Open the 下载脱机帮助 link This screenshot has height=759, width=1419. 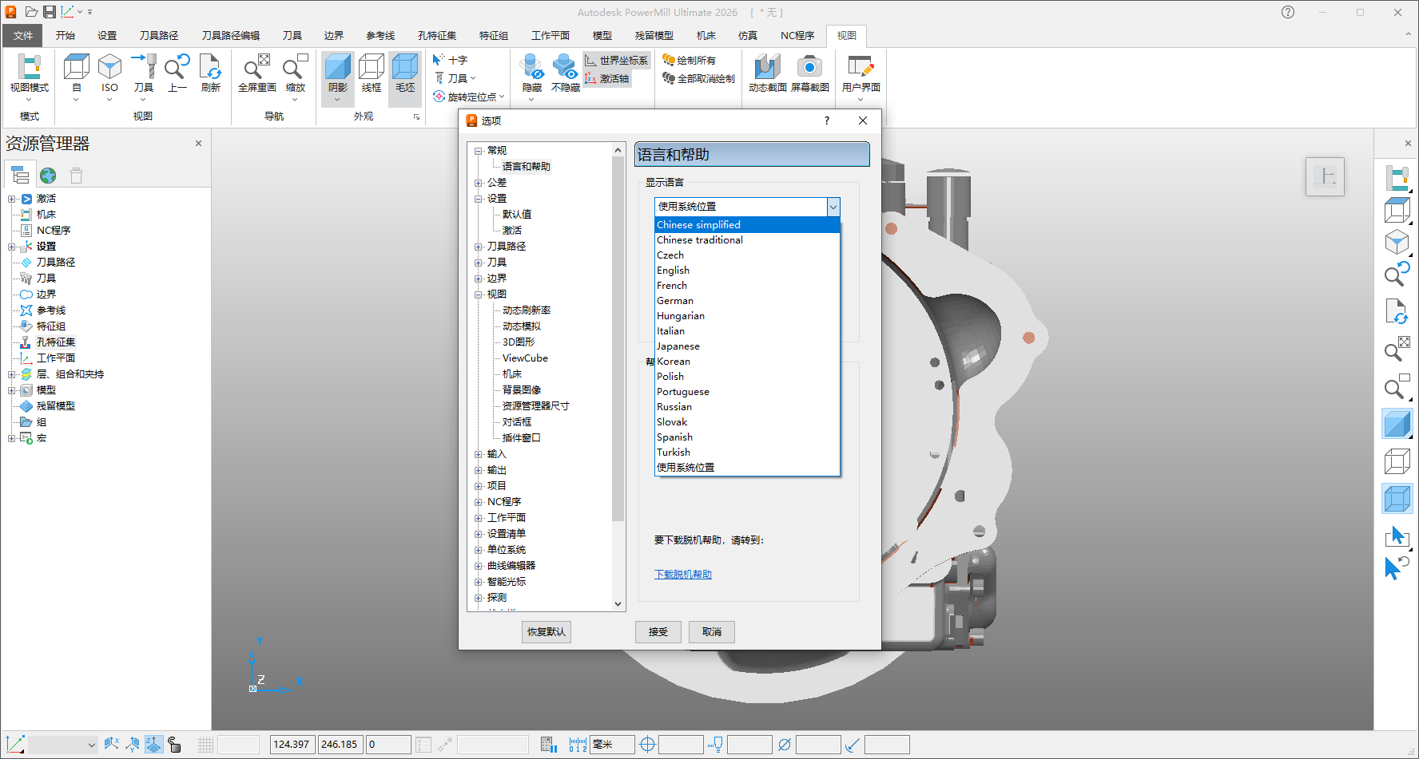click(x=683, y=574)
